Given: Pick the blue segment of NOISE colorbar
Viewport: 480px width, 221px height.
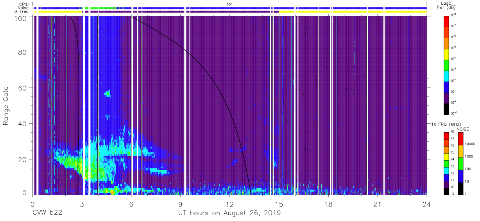Looking at the screenshot, I should 460,176.
